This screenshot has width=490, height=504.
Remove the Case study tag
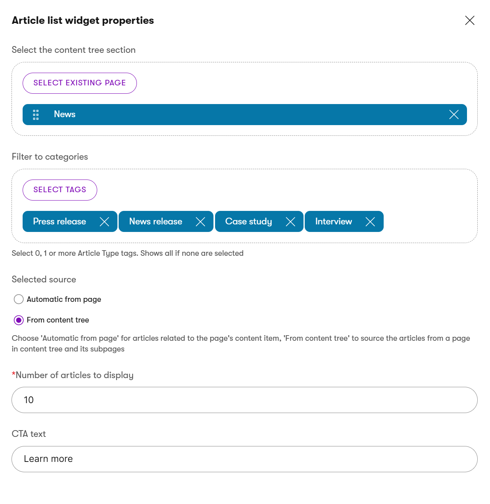pos(290,222)
